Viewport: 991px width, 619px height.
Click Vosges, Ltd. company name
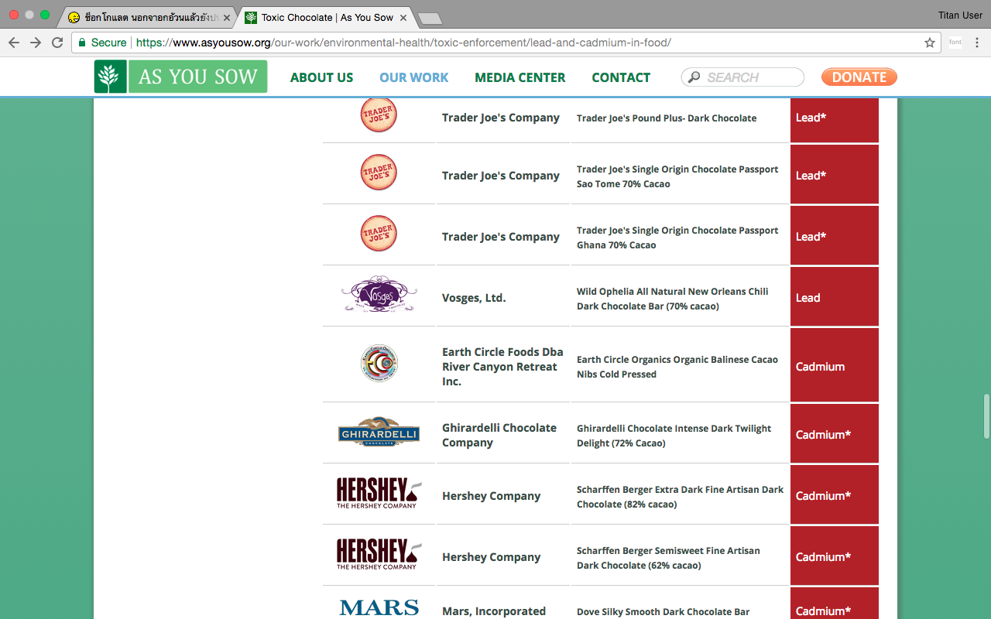(x=474, y=298)
